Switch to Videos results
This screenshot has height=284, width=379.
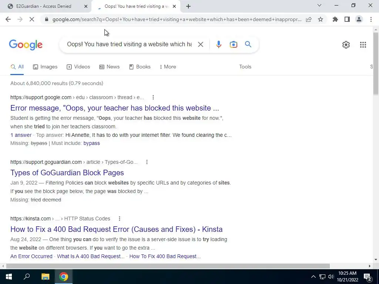(78, 67)
